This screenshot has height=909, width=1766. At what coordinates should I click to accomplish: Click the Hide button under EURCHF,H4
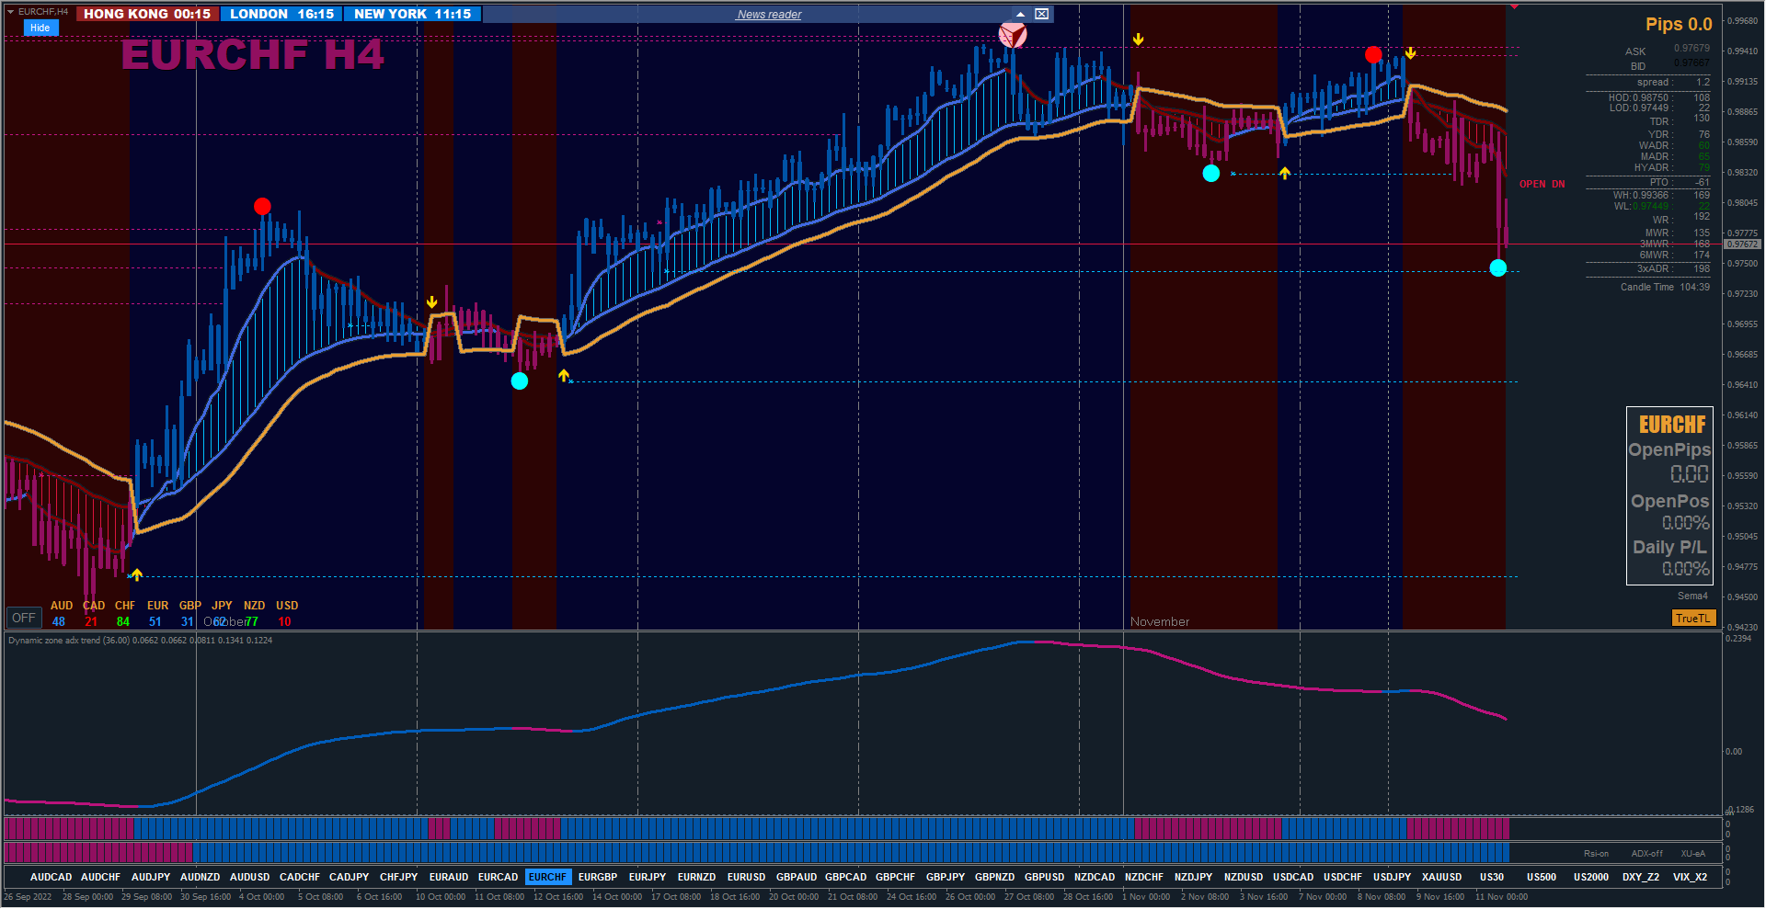click(x=40, y=28)
